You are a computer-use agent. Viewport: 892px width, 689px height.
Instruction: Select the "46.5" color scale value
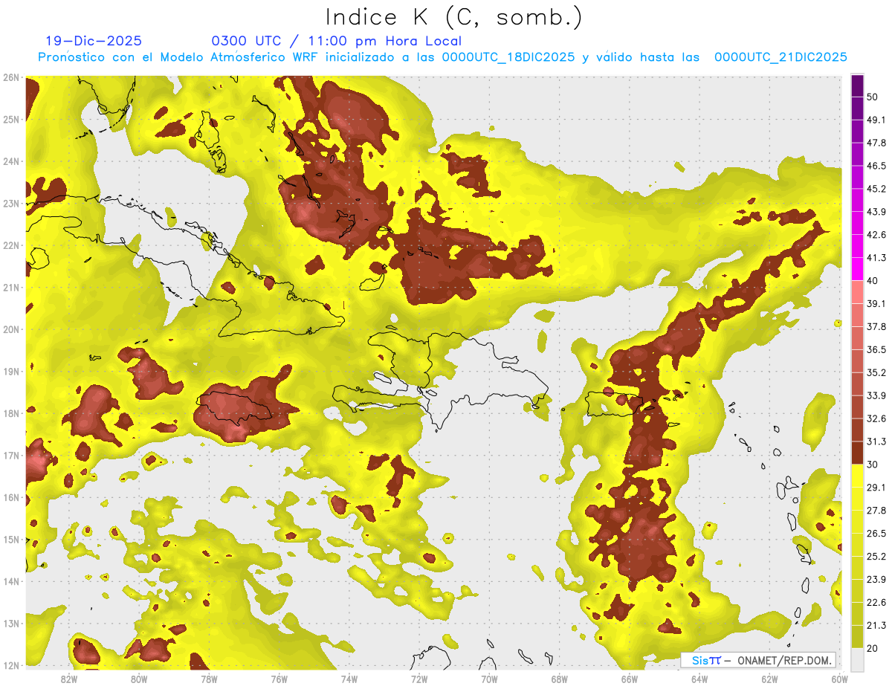pyautogui.click(x=876, y=166)
